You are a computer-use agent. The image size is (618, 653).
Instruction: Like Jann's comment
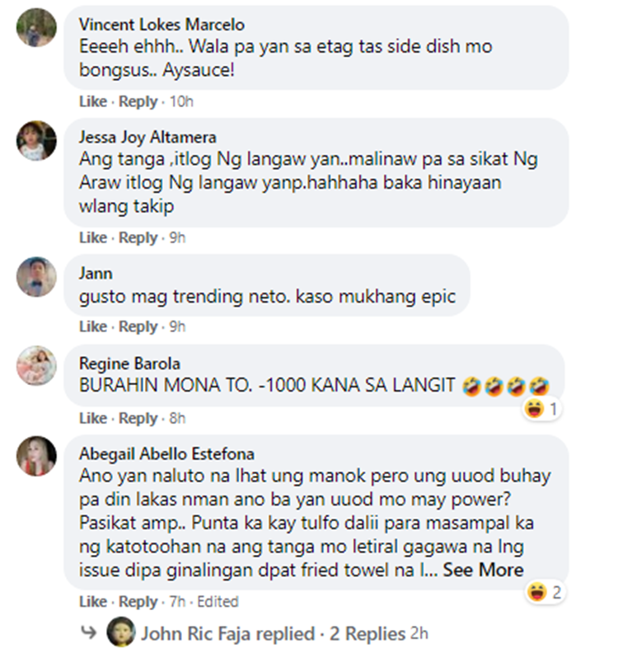(x=93, y=327)
